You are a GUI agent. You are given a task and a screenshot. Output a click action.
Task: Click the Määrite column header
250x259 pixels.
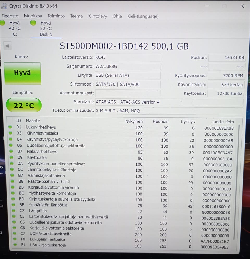click(x=33, y=121)
